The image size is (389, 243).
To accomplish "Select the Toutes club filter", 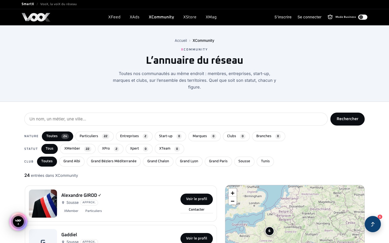I will 47,161.
